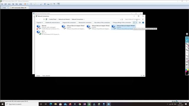Screen dimensions: 189x106
Task: Open Firefox from the taskbar
Action: [70, 104]
